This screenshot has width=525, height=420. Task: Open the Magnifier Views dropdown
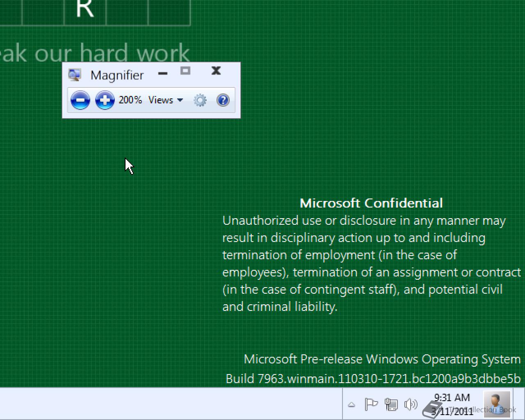click(x=165, y=100)
